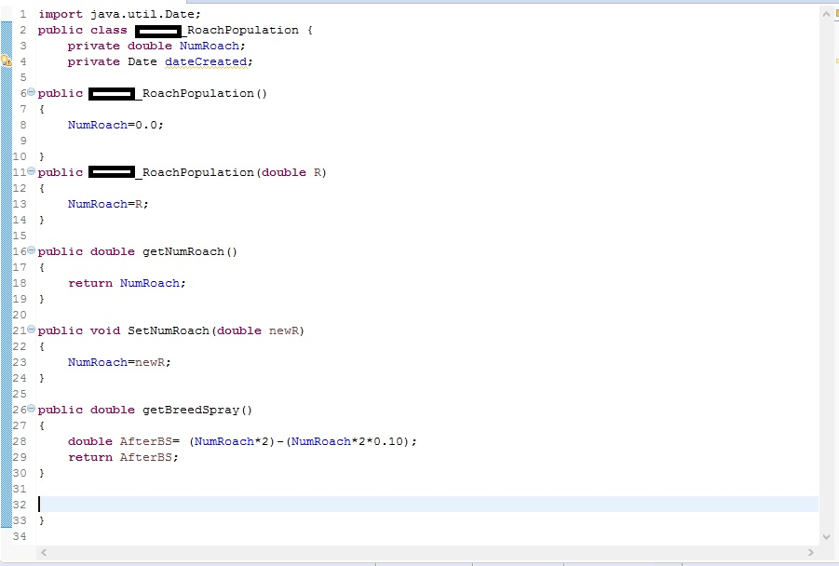Click line number 25 in the gutter

20,395
